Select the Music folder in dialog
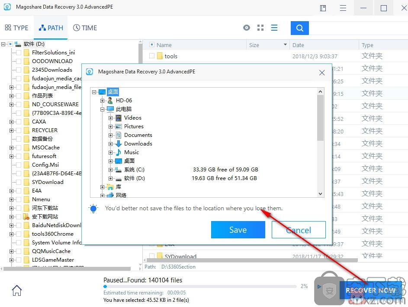The image size is (408, 307). point(132,152)
